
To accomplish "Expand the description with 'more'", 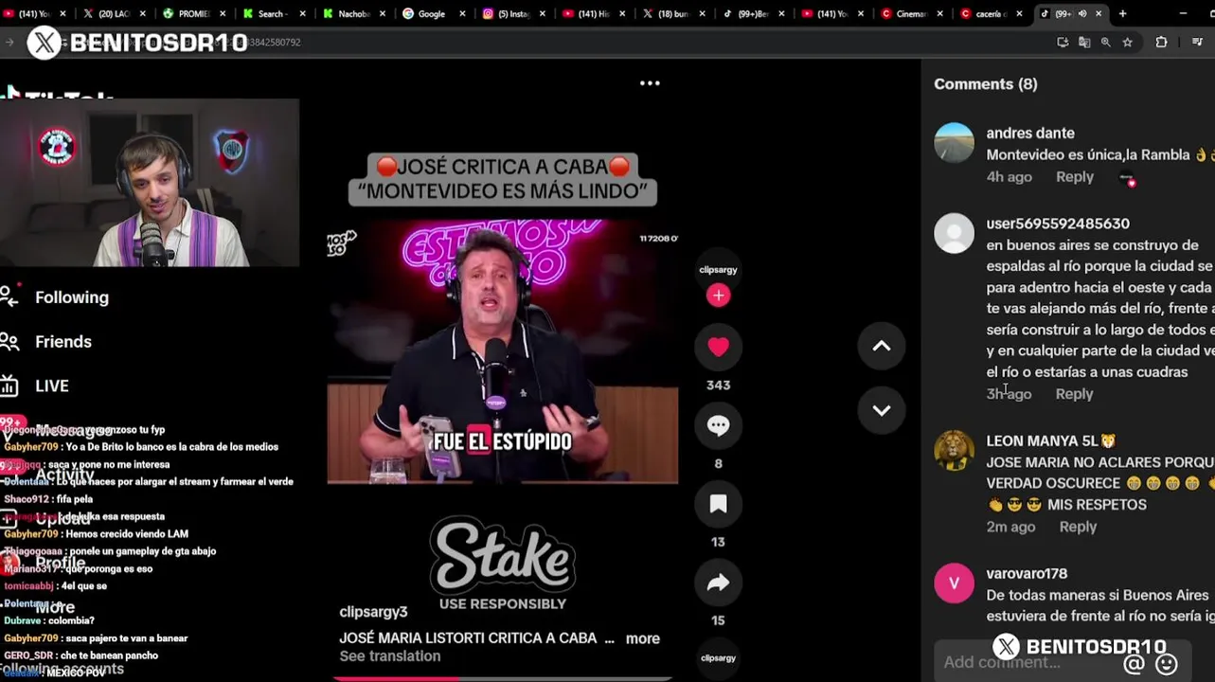I will (642, 638).
